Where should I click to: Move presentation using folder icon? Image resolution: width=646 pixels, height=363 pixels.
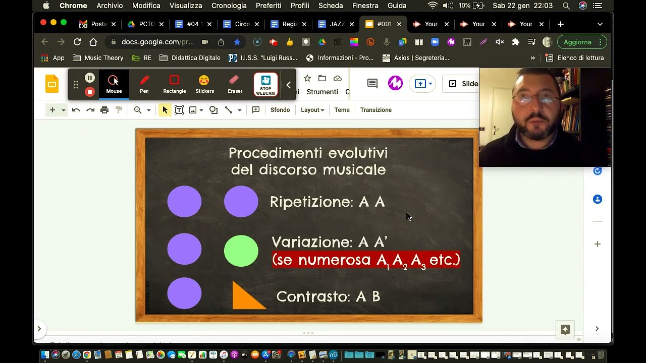tap(322, 78)
